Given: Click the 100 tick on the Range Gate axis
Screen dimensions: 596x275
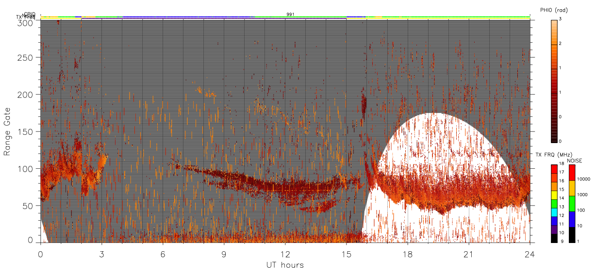Looking at the screenshot, I should (26, 169).
